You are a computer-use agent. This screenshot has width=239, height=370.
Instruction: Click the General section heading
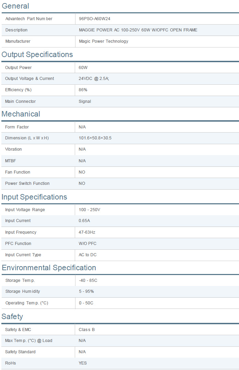pyautogui.click(x=15, y=6)
